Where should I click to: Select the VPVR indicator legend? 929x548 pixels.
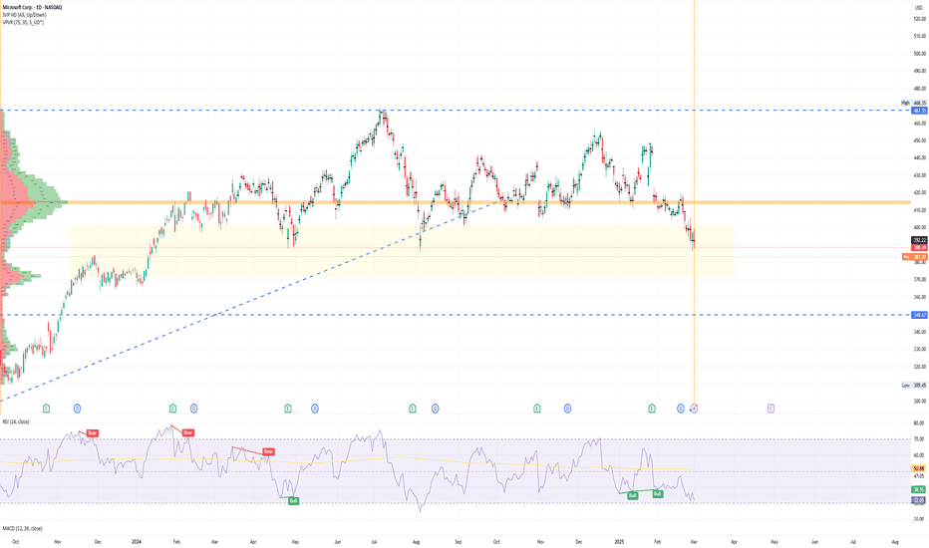click(23, 23)
